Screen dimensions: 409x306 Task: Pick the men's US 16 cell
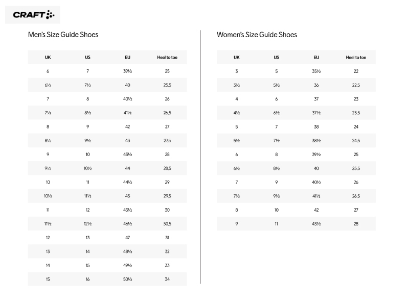coord(87,279)
